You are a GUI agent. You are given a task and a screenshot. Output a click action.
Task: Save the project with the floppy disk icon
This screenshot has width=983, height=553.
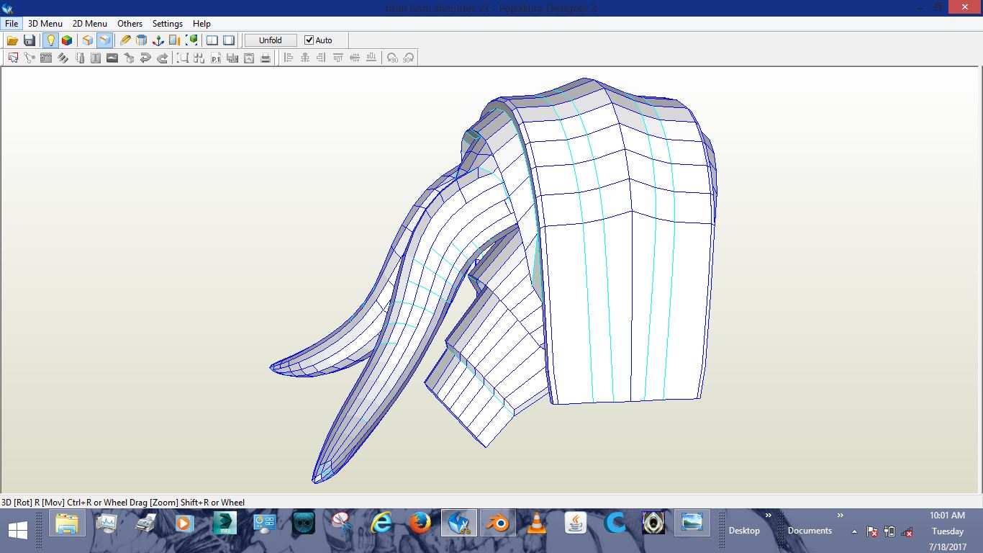coord(30,40)
